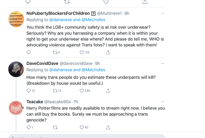Retweet the NoPubertyBlockersForChildren tweet
The width and height of the screenshot is (205, 138).
tap(55, 52)
